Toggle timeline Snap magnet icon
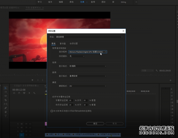Screen dimensions: 178x138 (x=19, y=93)
